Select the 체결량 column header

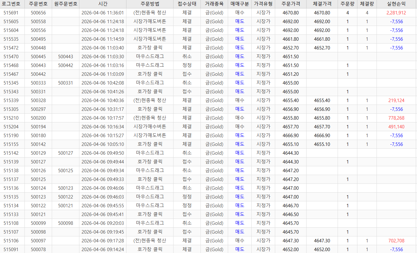point(367,4)
